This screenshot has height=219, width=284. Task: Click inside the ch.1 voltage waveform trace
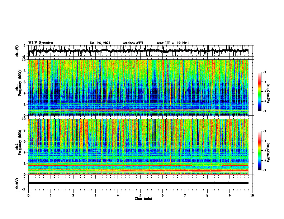(x=138, y=51)
